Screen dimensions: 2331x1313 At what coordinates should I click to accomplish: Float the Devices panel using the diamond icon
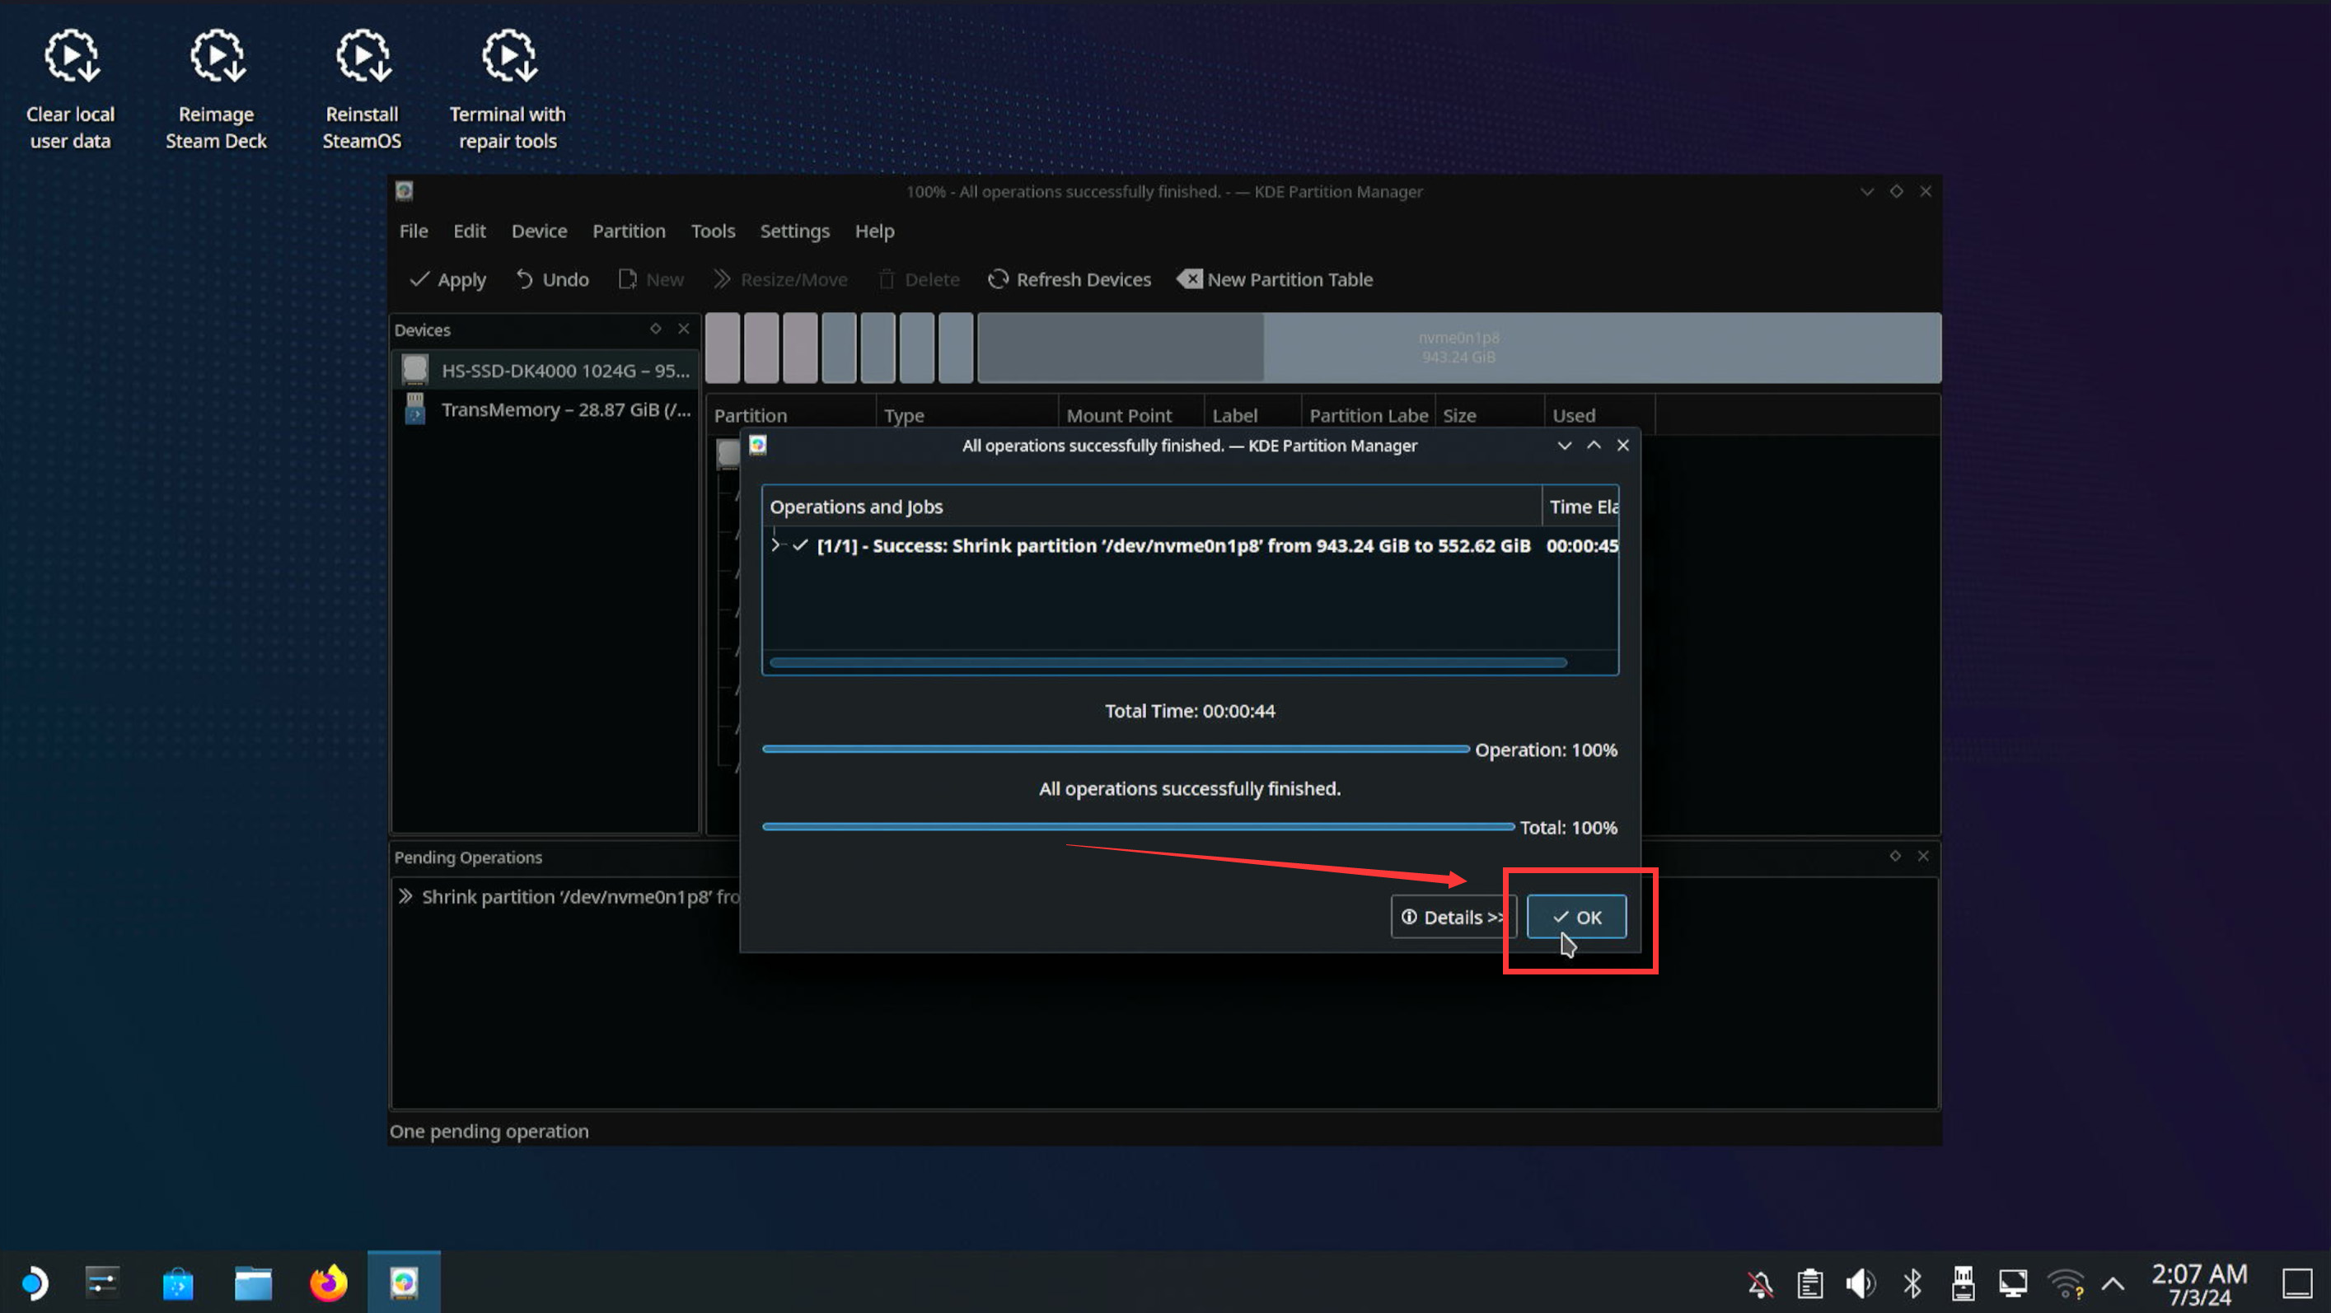pos(655,329)
